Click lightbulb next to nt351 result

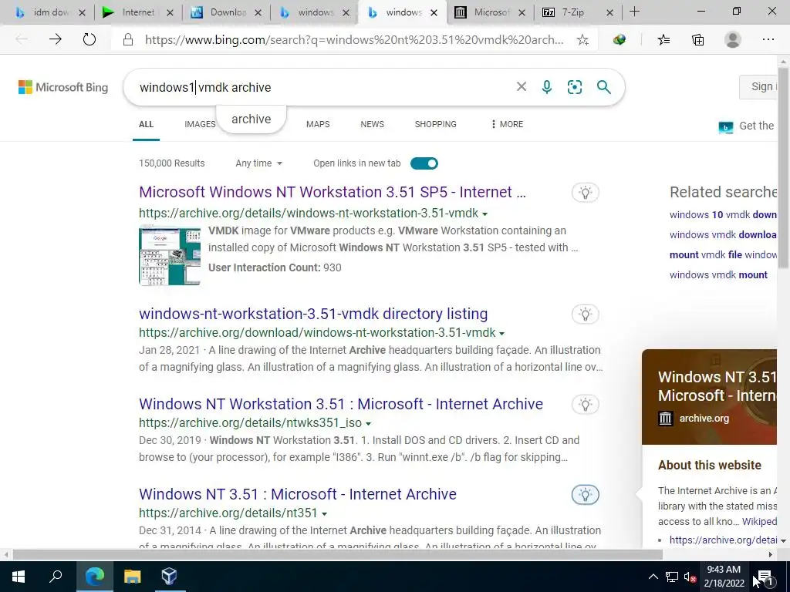tap(585, 494)
